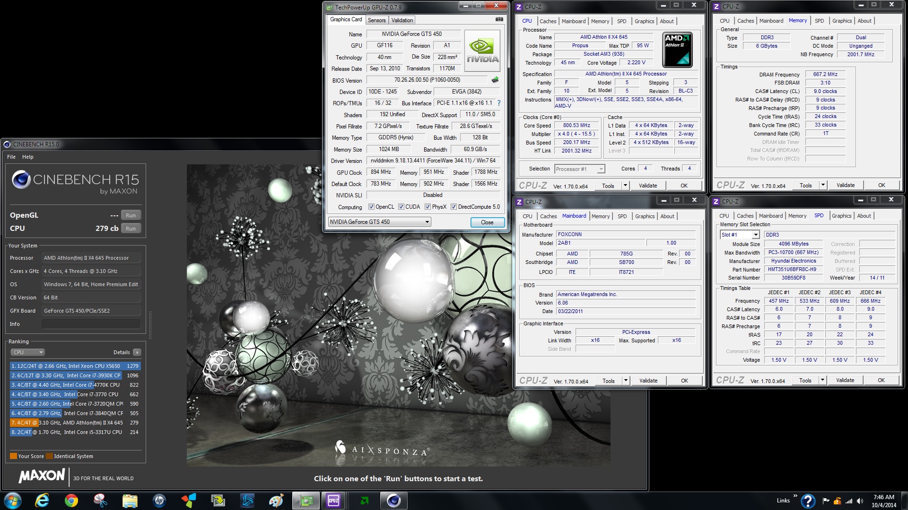This screenshot has width=908, height=510.
Task: Click the HP taskbar icon
Action: [159, 501]
